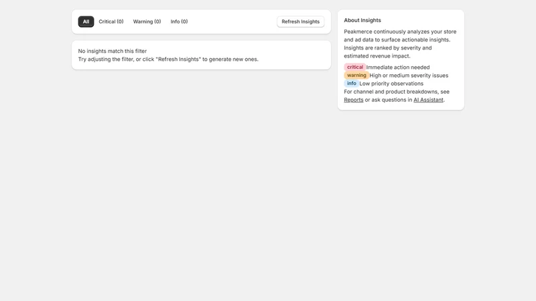Click "Low priority observations" text
The width and height of the screenshot is (536, 301).
click(391, 84)
